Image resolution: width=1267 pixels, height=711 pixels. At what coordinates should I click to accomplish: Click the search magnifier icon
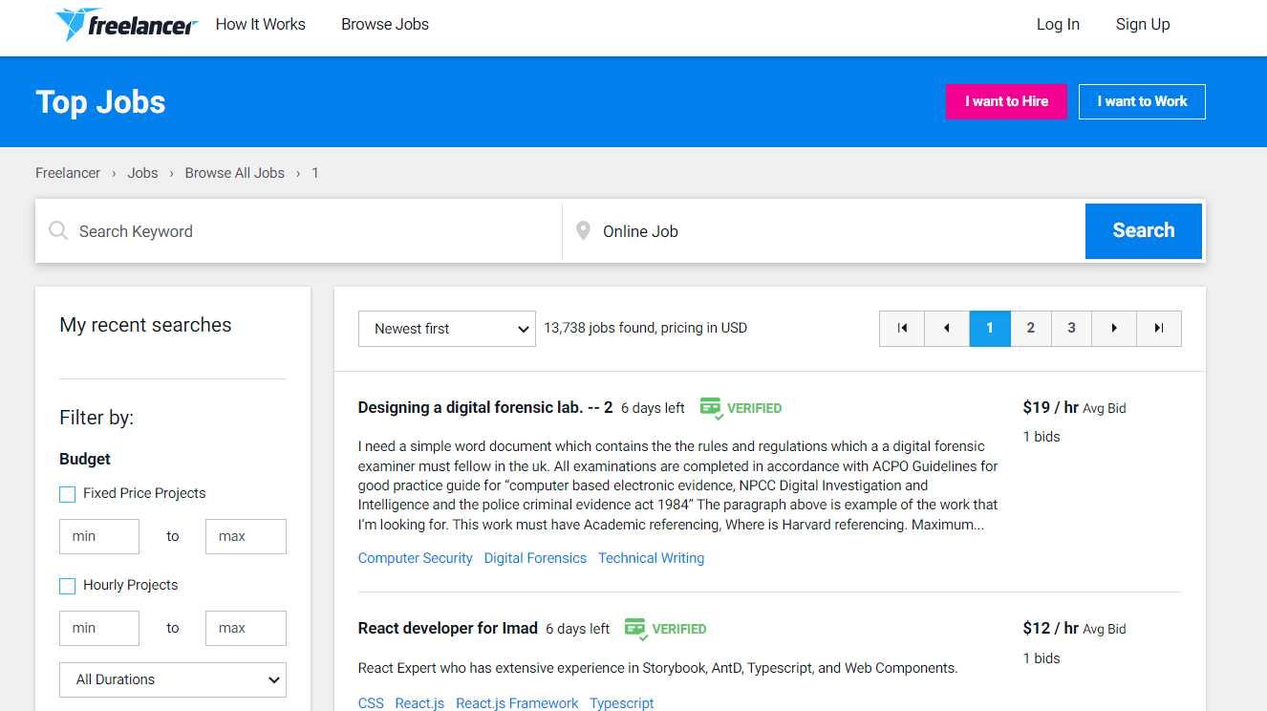pos(58,230)
